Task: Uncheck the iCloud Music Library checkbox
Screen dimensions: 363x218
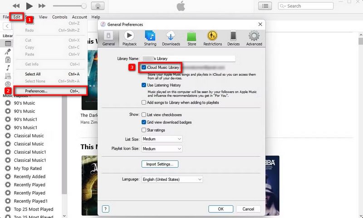Action: pyautogui.click(x=144, y=67)
